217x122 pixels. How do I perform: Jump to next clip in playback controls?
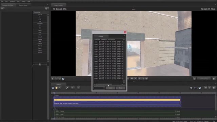coord(139,79)
